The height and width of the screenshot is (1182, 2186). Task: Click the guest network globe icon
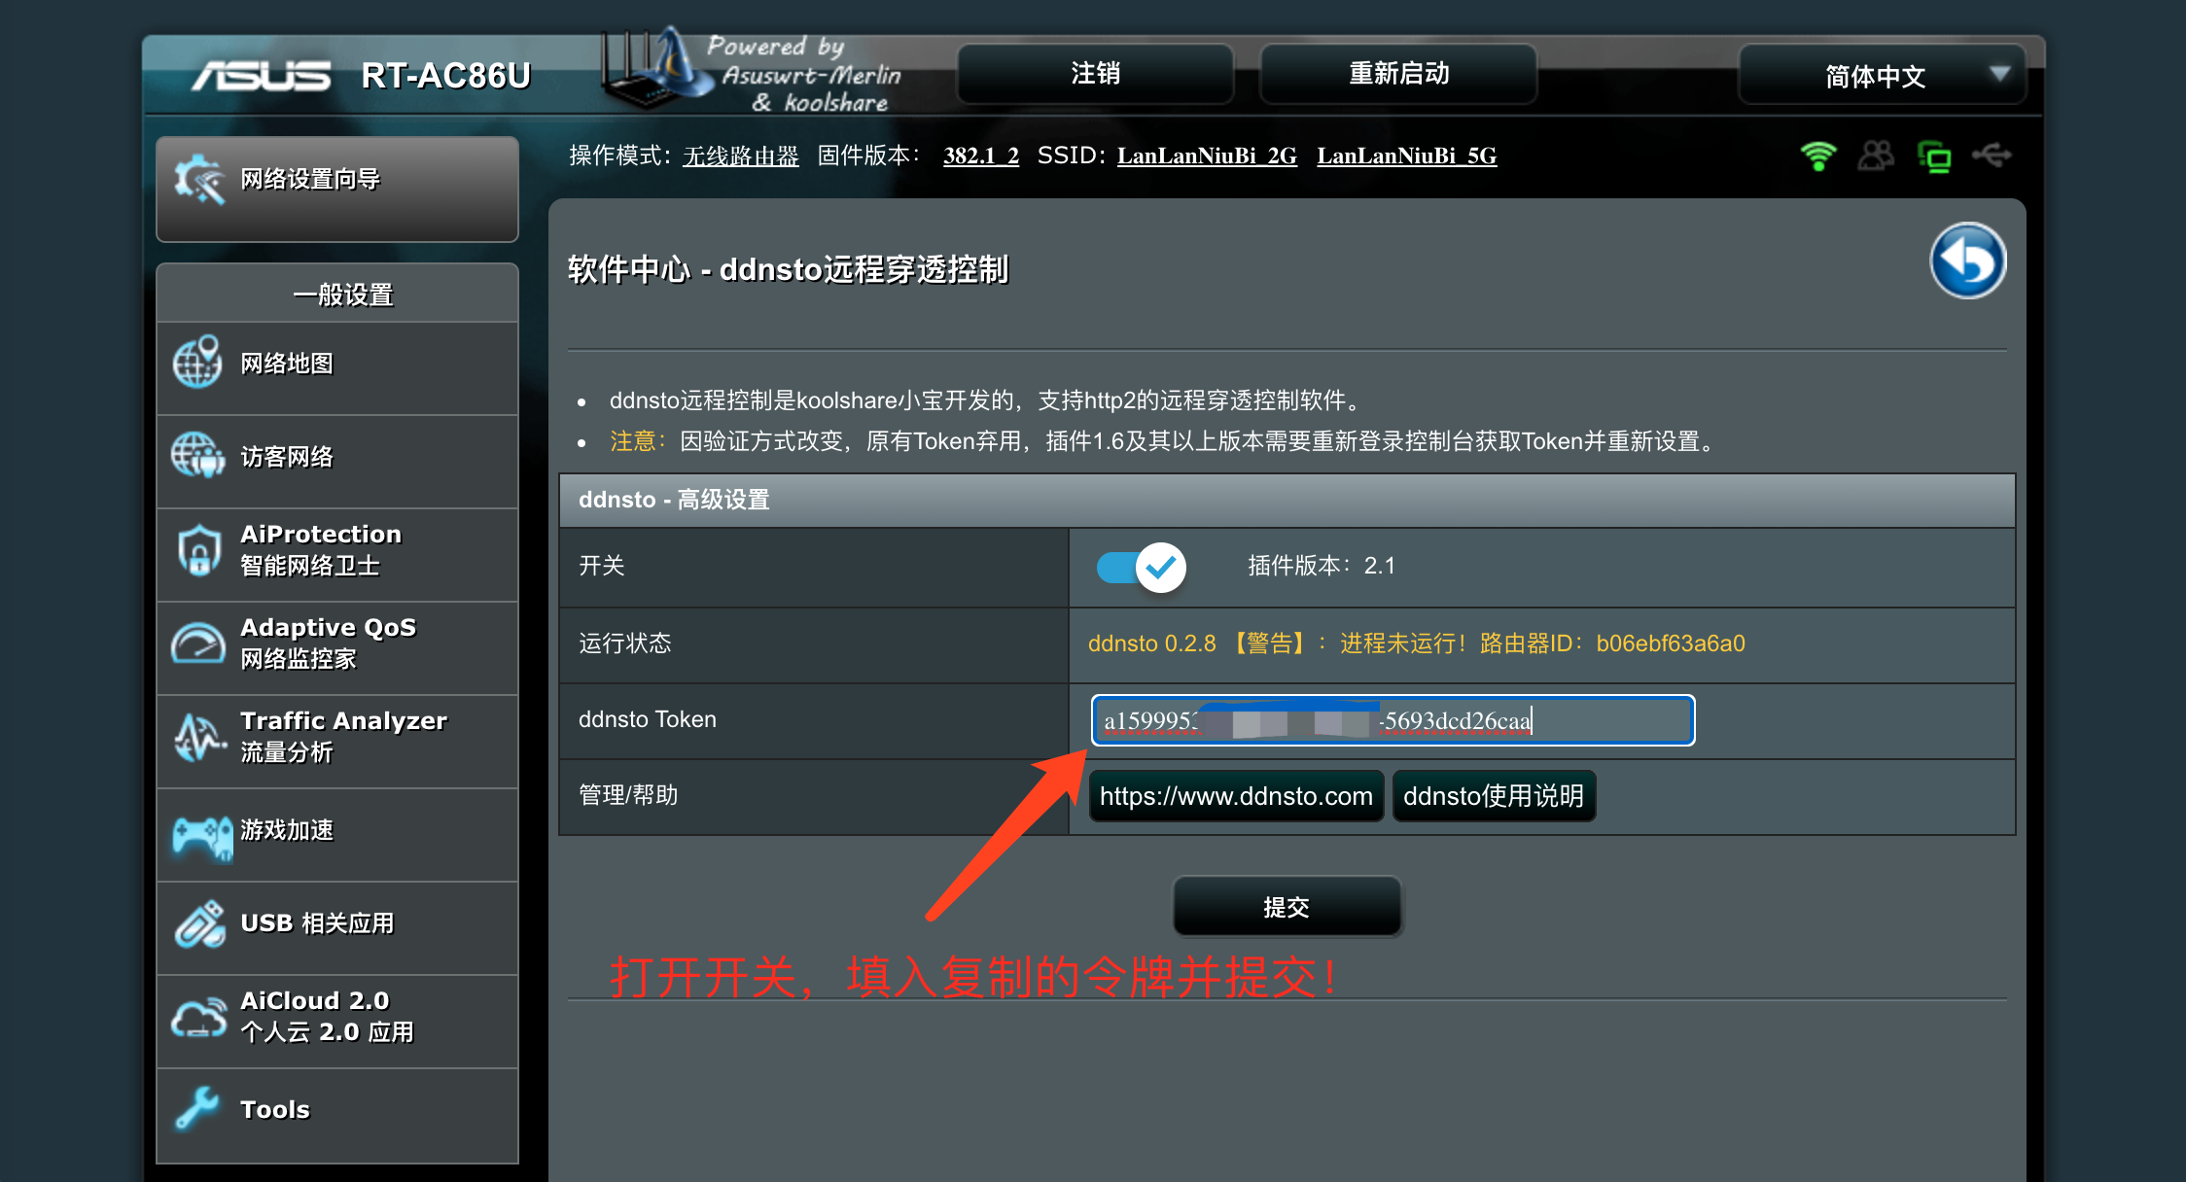pyautogui.click(x=198, y=456)
